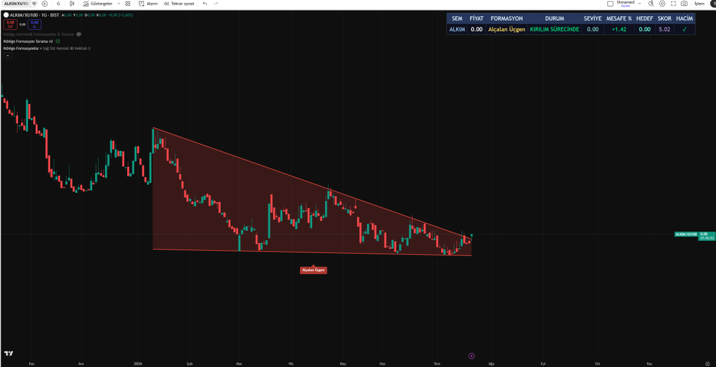
Task: Open the chart layout selector square icon
Action: click(610, 4)
